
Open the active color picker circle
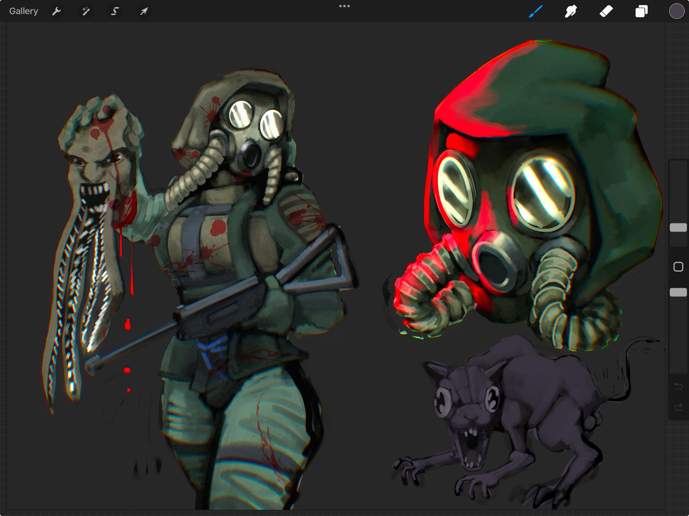677,11
